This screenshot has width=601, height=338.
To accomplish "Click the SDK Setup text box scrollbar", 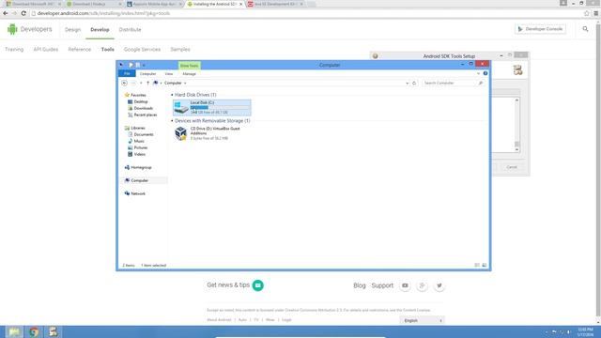I will [516, 125].
